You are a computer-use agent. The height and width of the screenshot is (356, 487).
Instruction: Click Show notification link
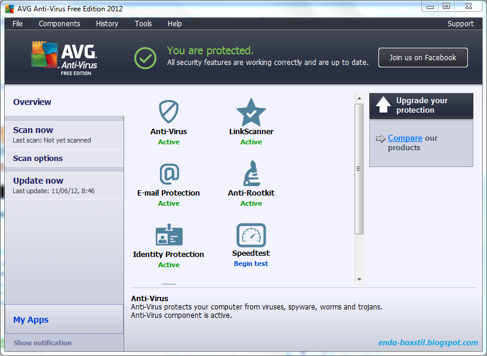point(42,343)
